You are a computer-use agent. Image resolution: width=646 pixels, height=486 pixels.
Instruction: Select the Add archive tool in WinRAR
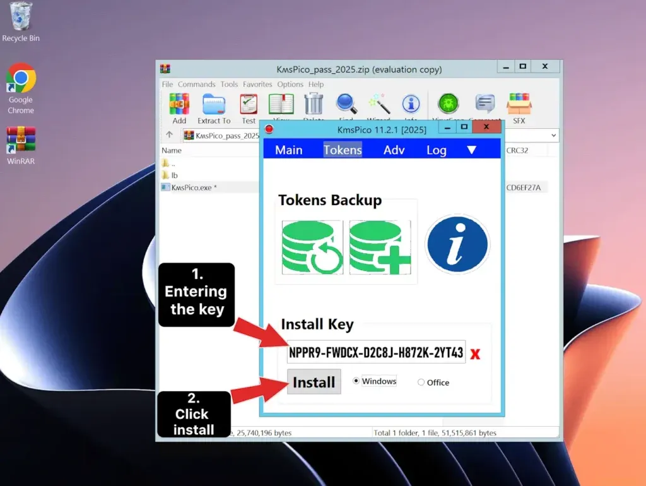(x=179, y=105)
